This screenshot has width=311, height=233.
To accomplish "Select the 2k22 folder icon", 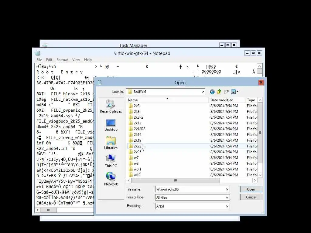I will [131, 146].
